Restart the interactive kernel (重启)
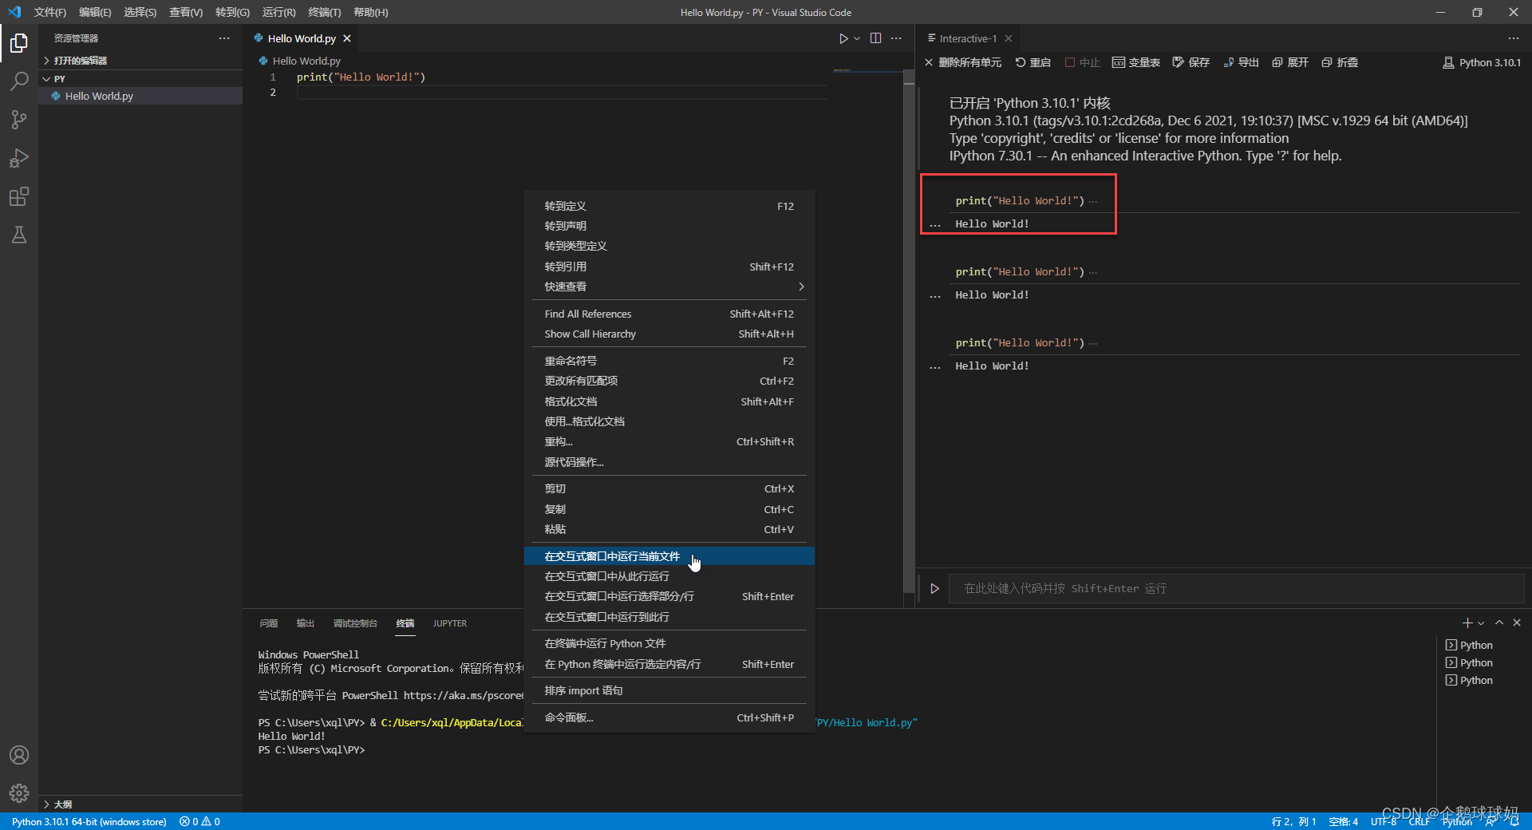1532x830 pixels. click(x=1033, y=61)
